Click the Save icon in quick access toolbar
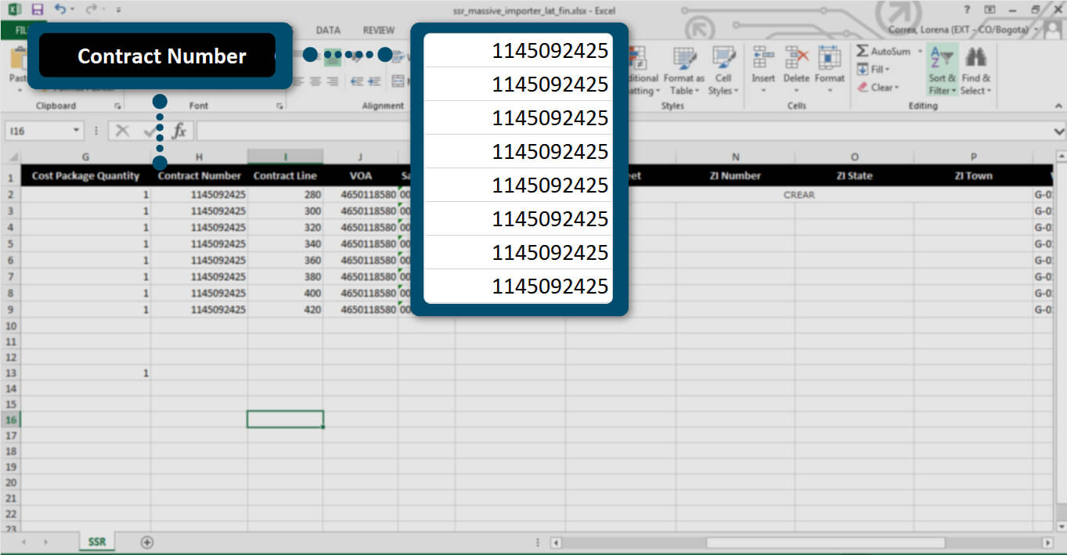Viewport: 1067px width, 555px height. pos(37,9)
